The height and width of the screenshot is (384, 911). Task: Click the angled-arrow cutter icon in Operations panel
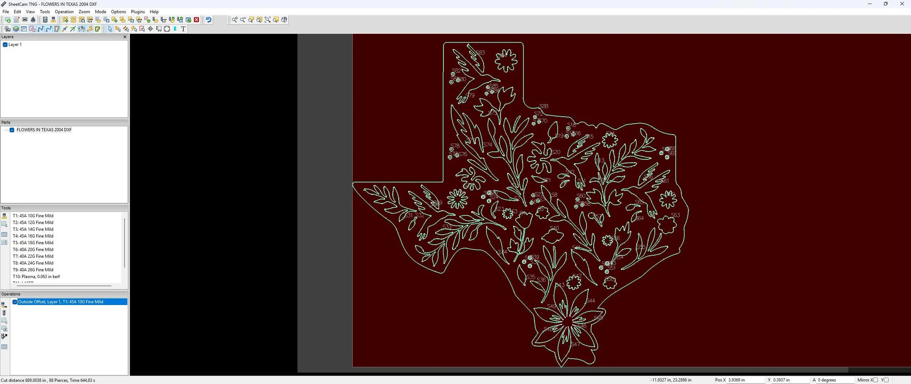pyautogui.click(x=4, y=336)
